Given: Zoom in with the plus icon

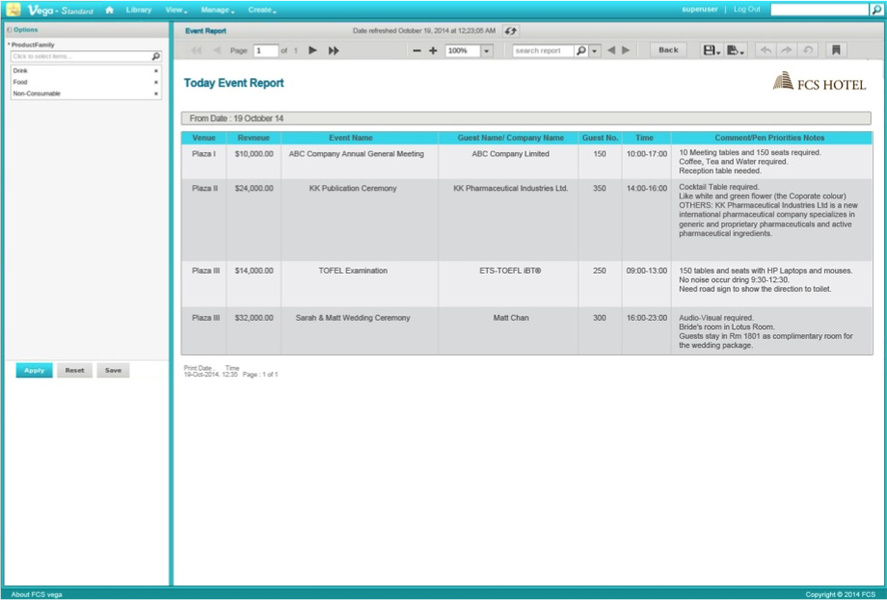Looking at the screenshot, I should [x=433, y=51].
